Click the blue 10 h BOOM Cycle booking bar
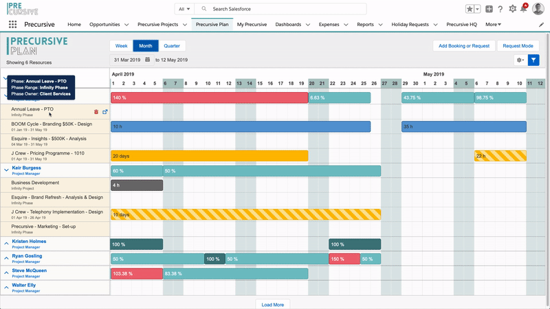Screen dimensions: 550x309 241,126
